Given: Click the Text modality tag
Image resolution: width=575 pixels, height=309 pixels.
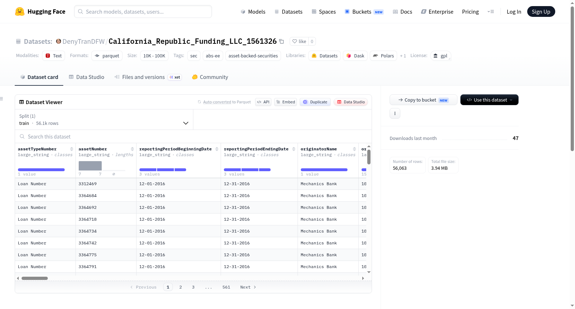Looking at the screenshot, I should (54, 56).
